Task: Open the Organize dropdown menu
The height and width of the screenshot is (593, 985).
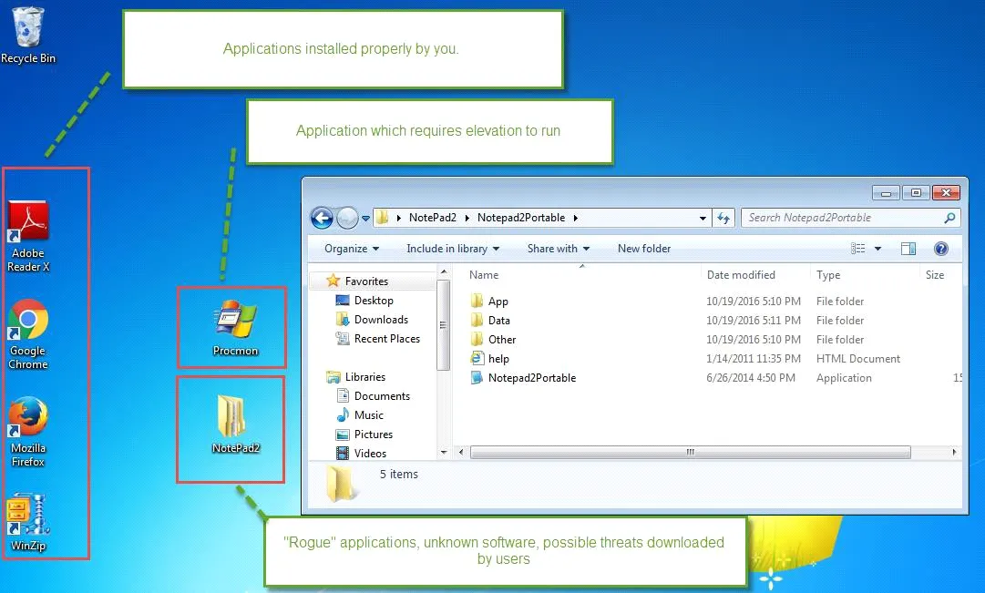Action: point(350,248)
